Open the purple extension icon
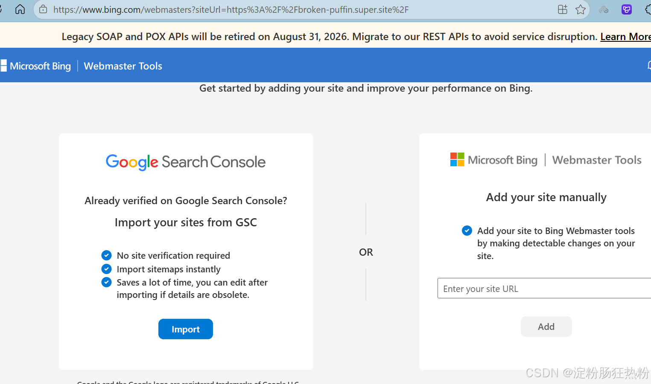The height and width of the screenshot is (384, 651). pos(627,9)
